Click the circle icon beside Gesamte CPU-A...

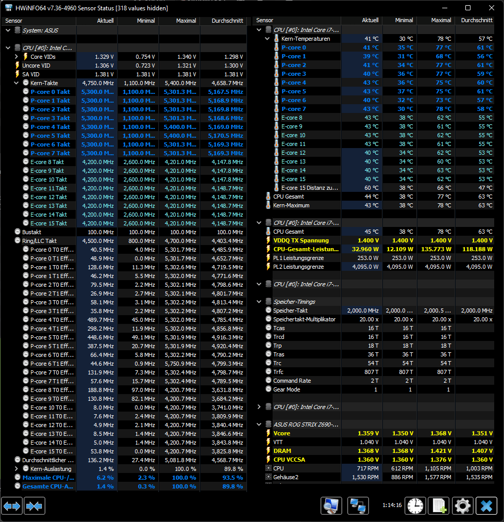(x=18, y=486)
